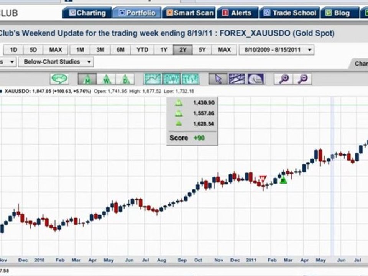Select the 1Y time range
The width and height of the screenshot is (368, 276).
pos(164,50)
